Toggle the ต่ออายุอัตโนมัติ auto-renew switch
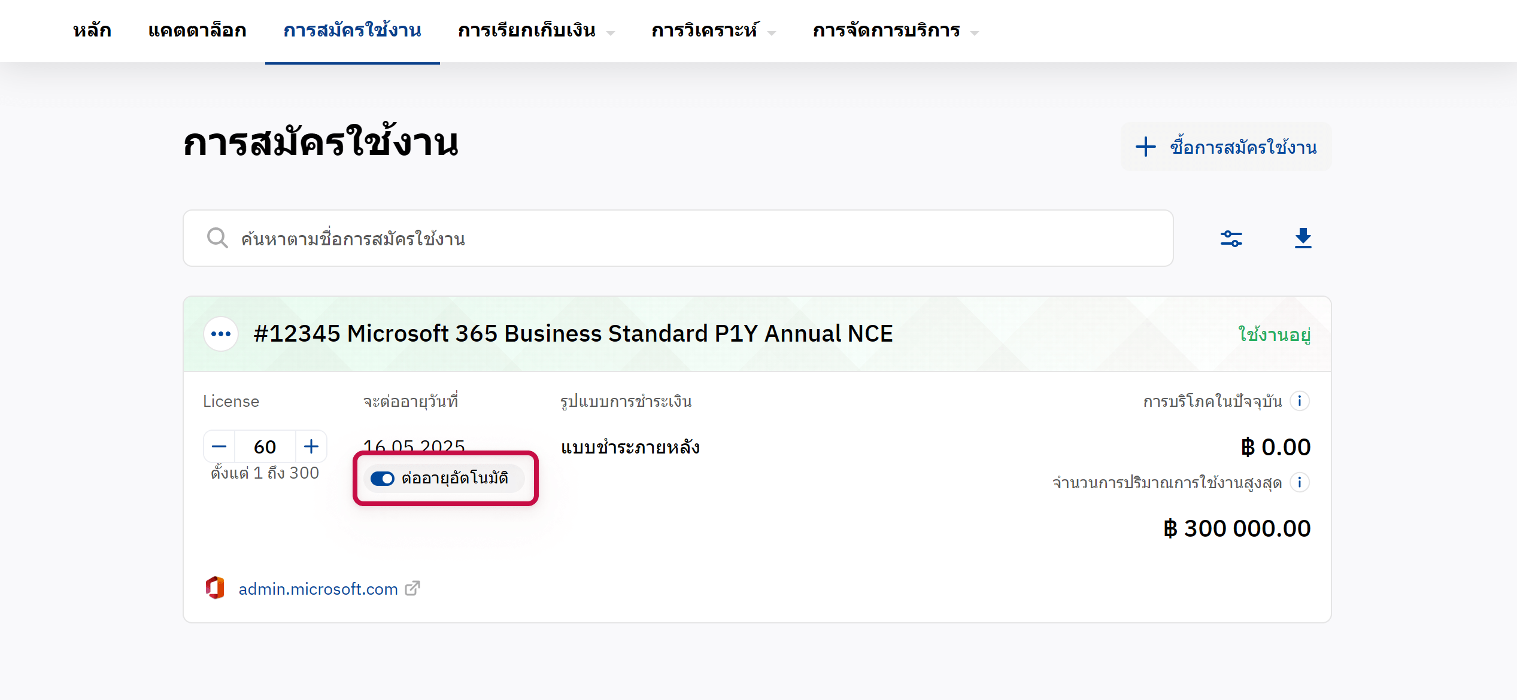 point(383,479)
